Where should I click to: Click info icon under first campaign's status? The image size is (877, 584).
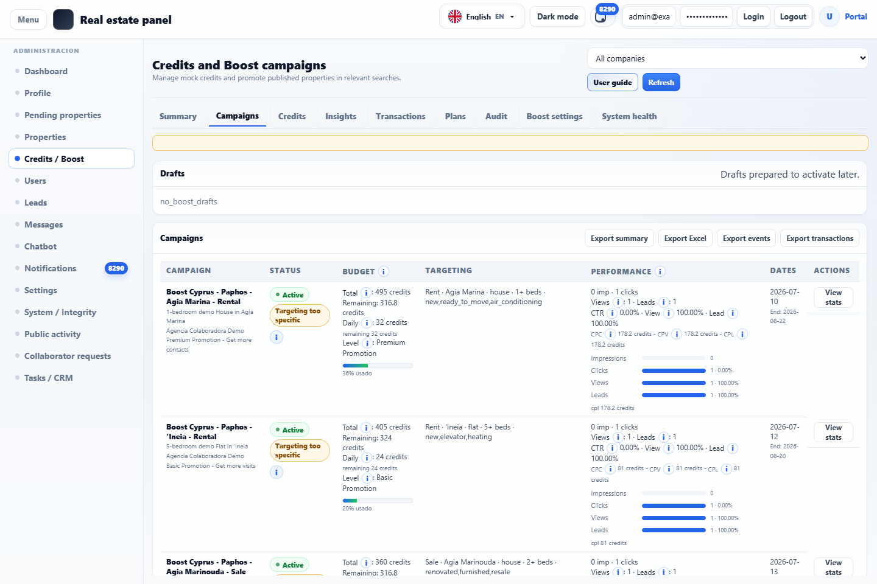(276, 337)
